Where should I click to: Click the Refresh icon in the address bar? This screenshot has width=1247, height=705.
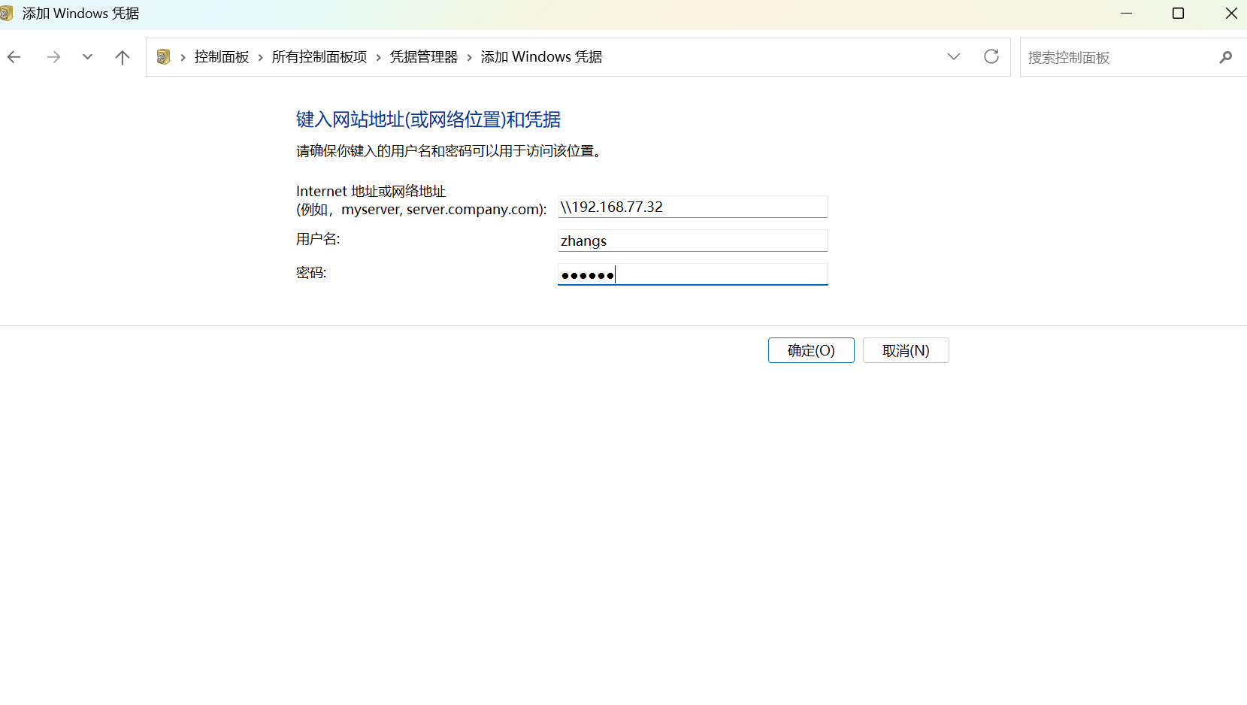[991, 56]
